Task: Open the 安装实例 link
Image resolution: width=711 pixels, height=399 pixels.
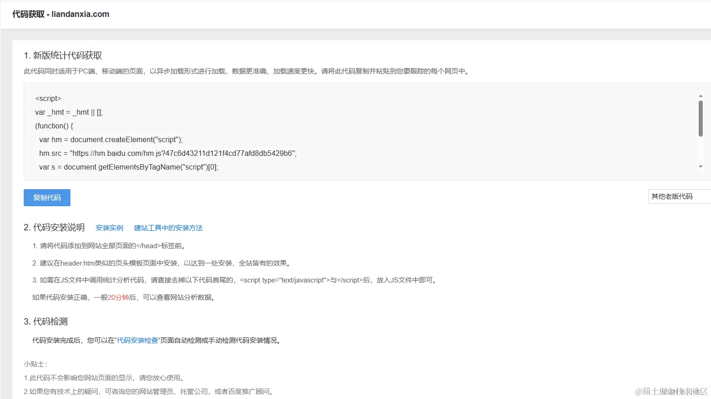Action: [109, 228]
